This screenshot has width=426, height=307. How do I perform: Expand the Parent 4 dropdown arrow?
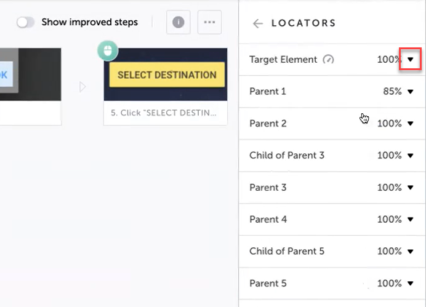[411, 220]
